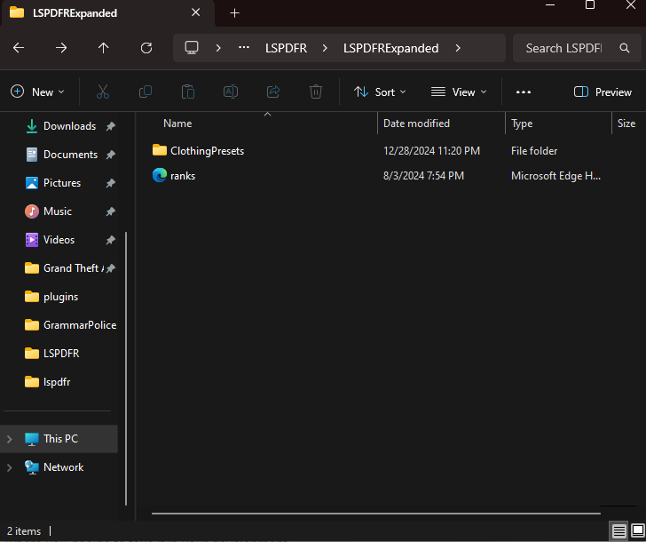Viewport: 646px width, 542px height.
Task: Click pin icon next to Videos
Action: tap(110, 240)
